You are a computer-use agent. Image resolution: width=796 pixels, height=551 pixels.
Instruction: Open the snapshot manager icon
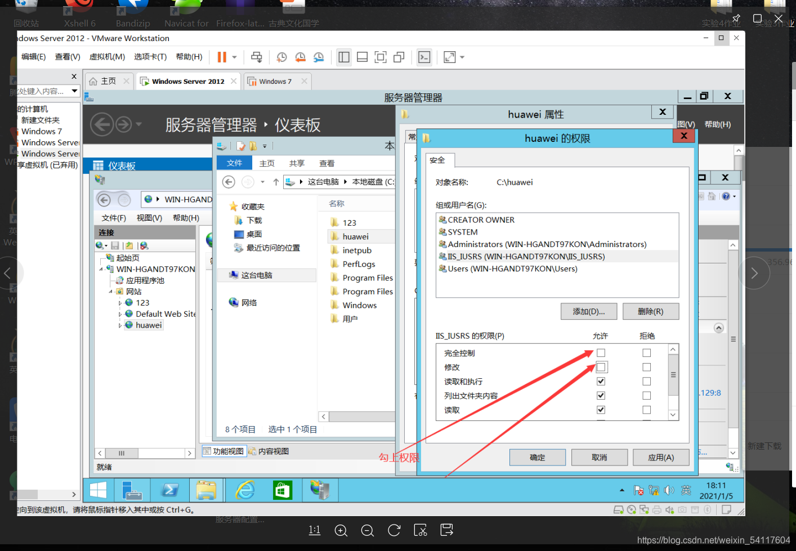pyautogui.click(x=319, y=57)
